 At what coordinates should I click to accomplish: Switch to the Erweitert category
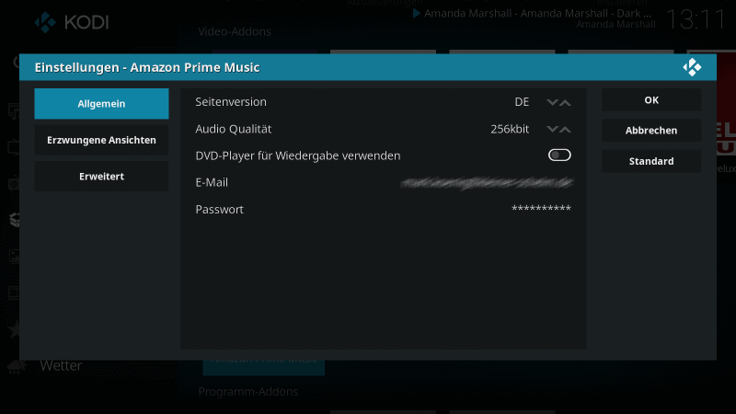tap(101, 176)
